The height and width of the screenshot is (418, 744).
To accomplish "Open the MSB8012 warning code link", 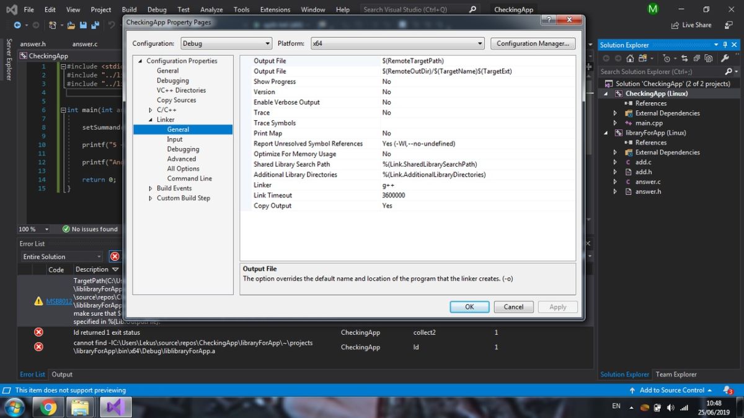I will tap(59, 302).
